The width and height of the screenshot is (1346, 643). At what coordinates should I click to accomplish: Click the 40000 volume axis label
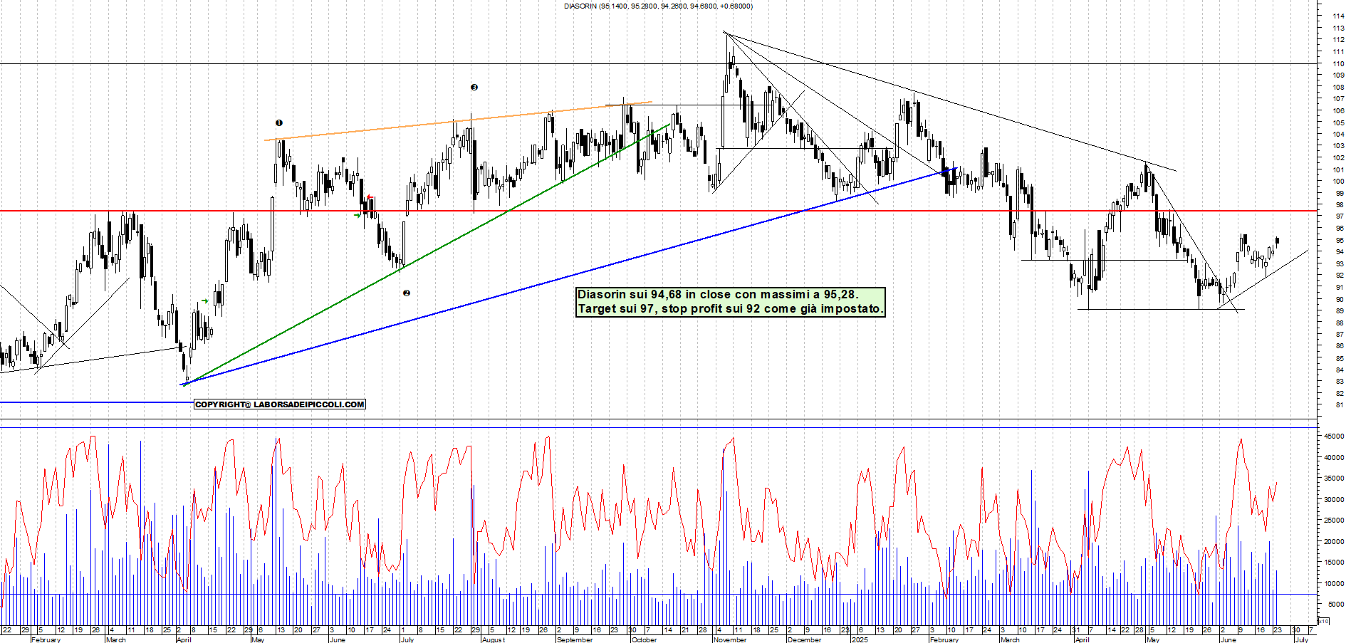1334,458
